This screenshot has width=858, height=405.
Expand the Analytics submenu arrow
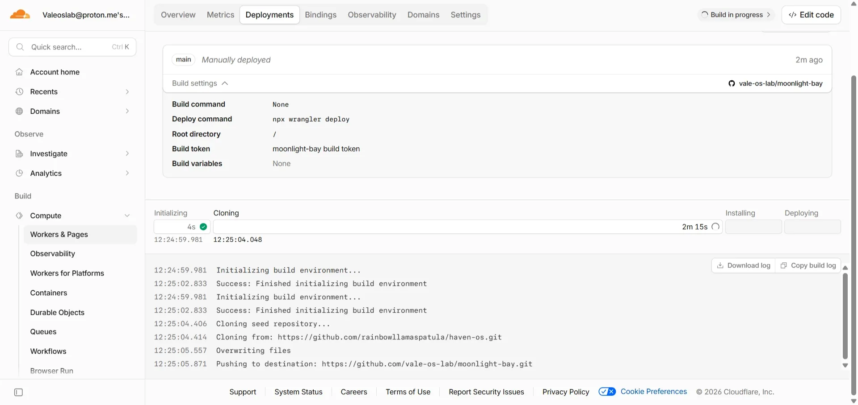[127, 173]
